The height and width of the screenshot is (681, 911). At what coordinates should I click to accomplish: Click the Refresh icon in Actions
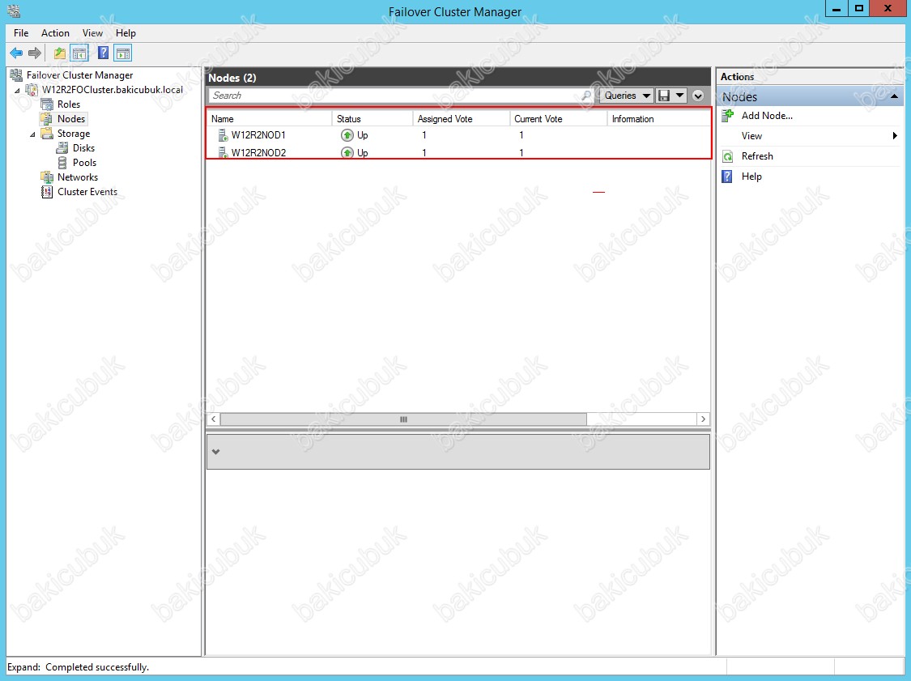(x=727, y=156)
